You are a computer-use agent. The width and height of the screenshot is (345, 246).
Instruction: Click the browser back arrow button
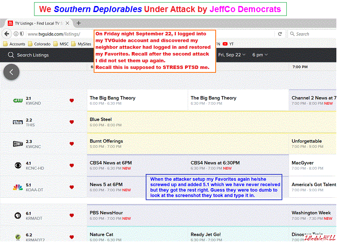click(x=7, y=34)
